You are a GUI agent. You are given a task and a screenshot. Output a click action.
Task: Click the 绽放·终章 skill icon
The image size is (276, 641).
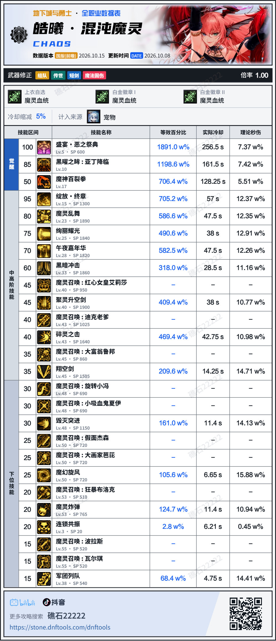[44, 199]
